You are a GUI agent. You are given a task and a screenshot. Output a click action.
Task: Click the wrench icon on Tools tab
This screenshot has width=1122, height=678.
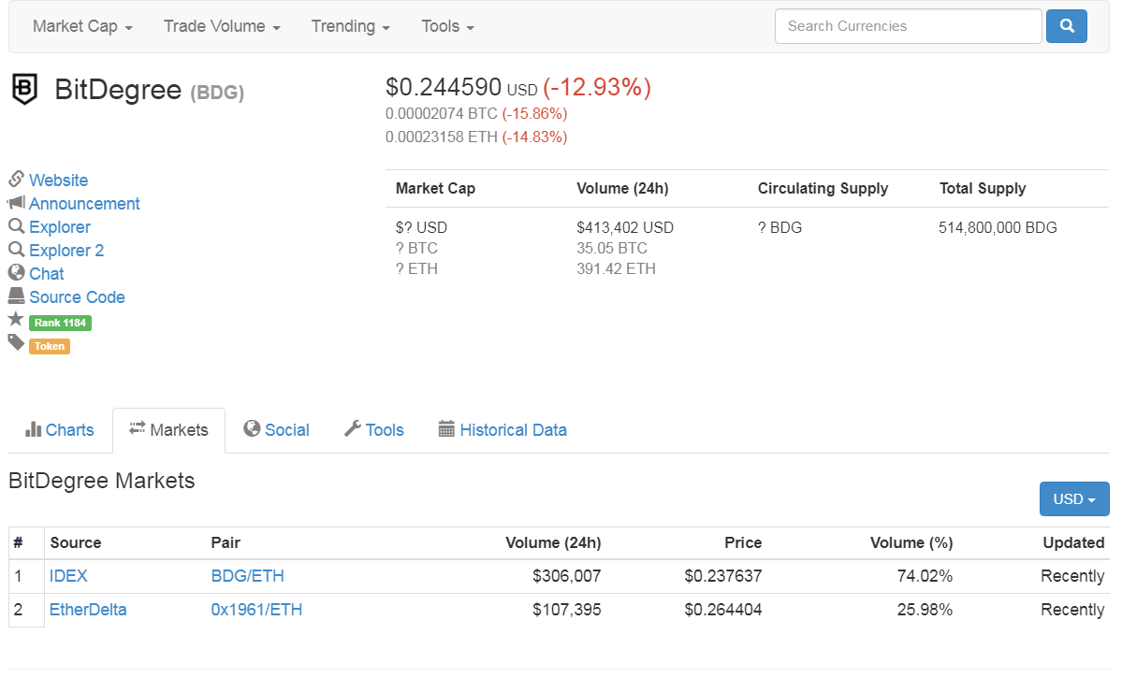coord(353,428)
